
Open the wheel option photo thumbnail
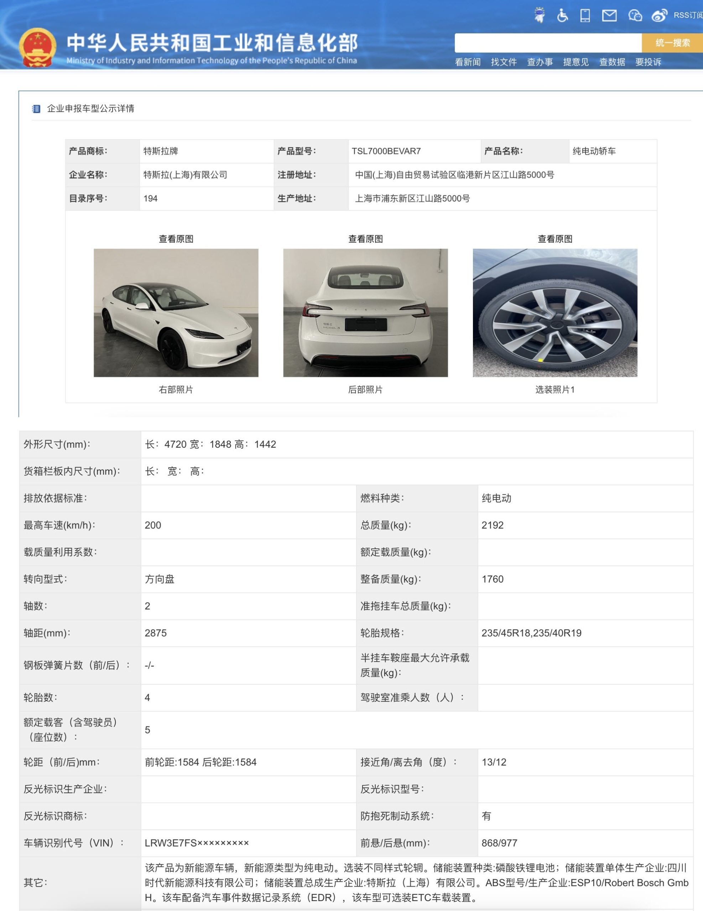click(555, 313)
